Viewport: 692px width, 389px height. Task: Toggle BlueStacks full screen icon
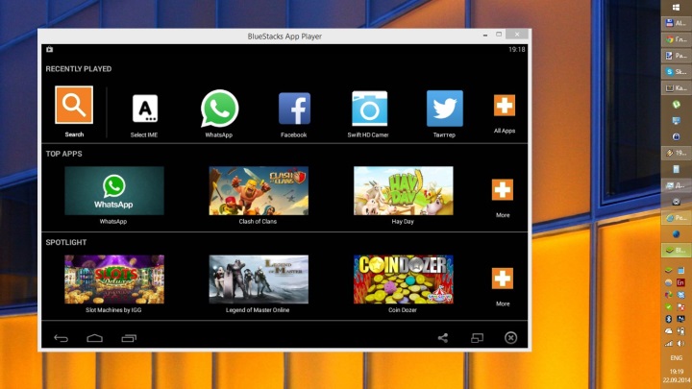coord(477,338)
